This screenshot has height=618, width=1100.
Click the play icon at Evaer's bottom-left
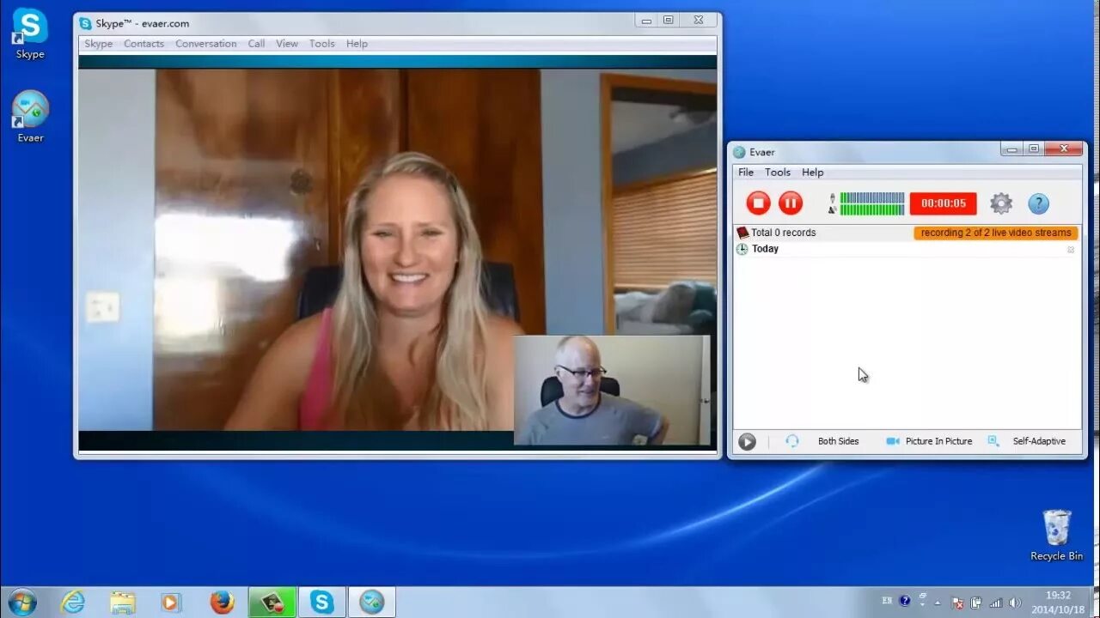(x=747, y=441)
